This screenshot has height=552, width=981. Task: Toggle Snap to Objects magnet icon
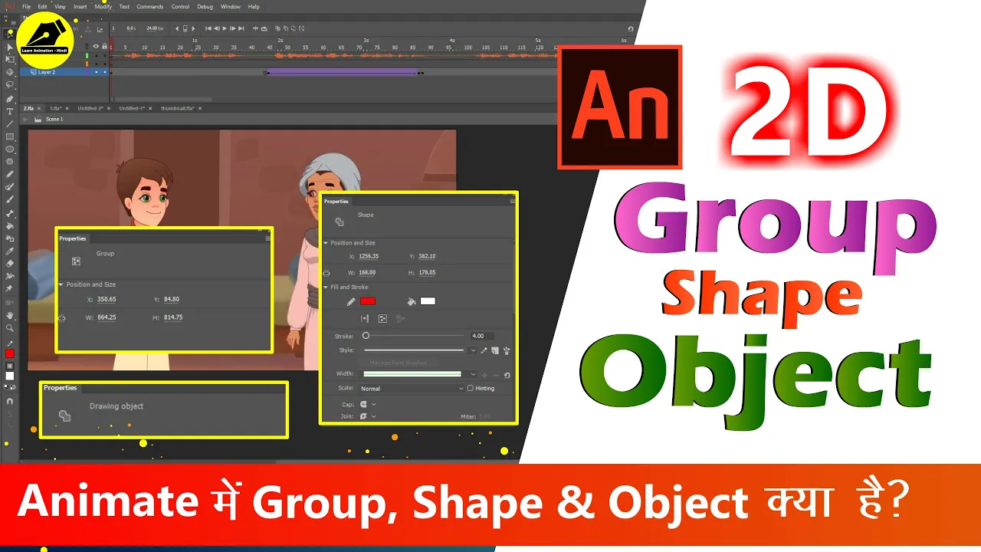(x=10, y=401)
